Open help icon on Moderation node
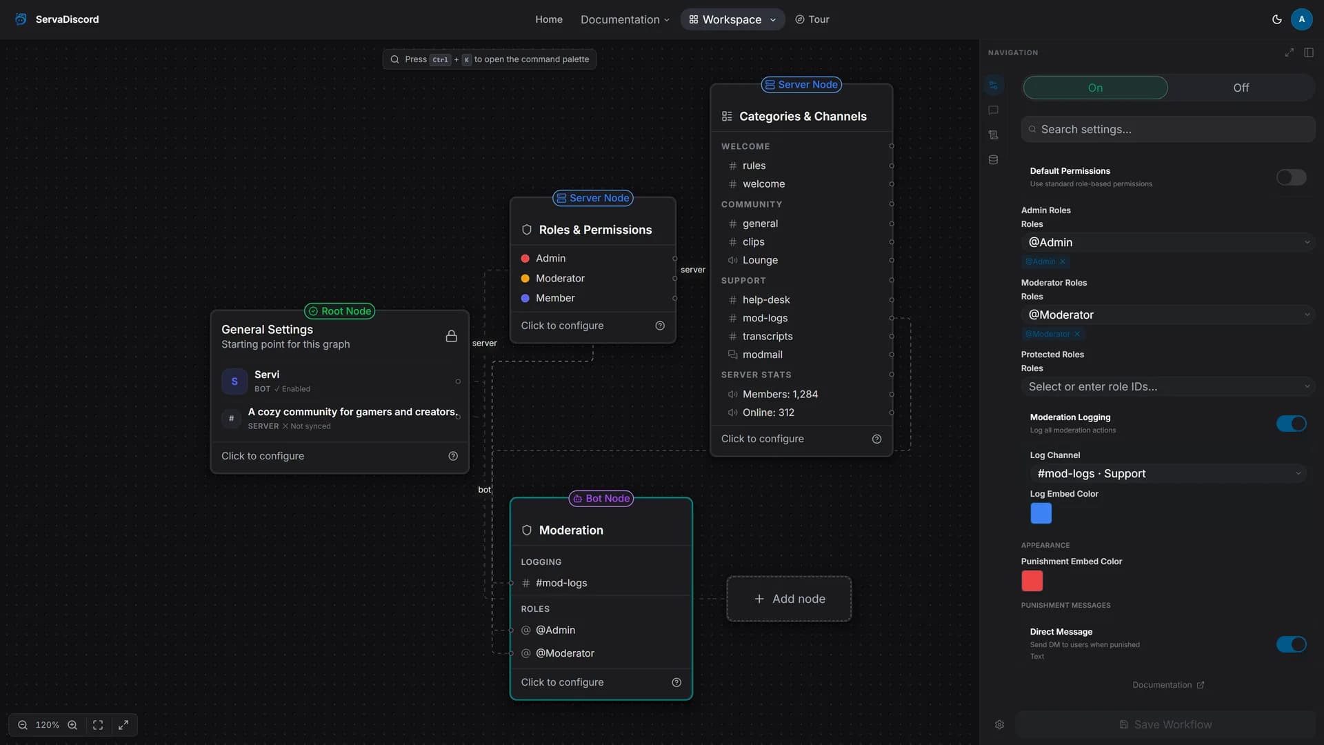The image size is (1324, 745). tap(676, 682)
